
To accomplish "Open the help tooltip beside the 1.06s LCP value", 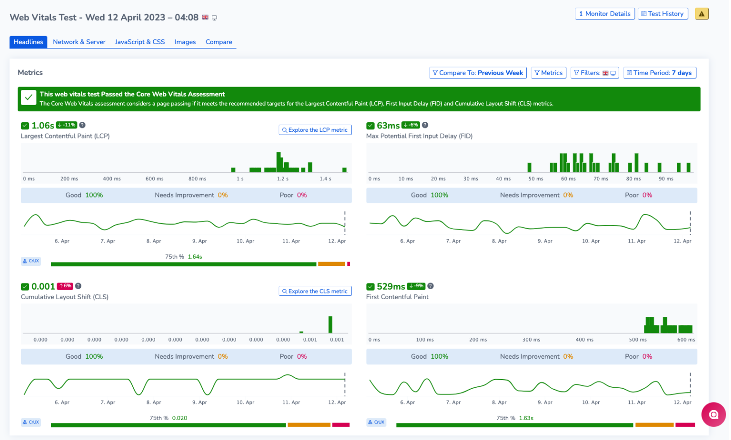I will point(82,125).
